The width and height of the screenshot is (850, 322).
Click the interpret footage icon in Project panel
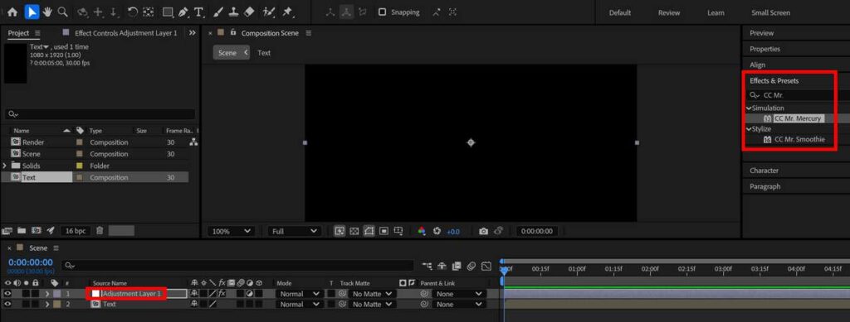[x=7, y=231]
